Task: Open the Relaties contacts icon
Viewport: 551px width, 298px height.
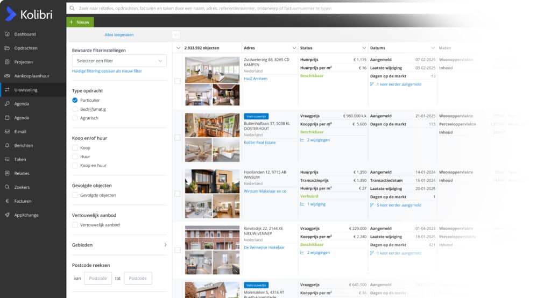Action: [7, 173]
